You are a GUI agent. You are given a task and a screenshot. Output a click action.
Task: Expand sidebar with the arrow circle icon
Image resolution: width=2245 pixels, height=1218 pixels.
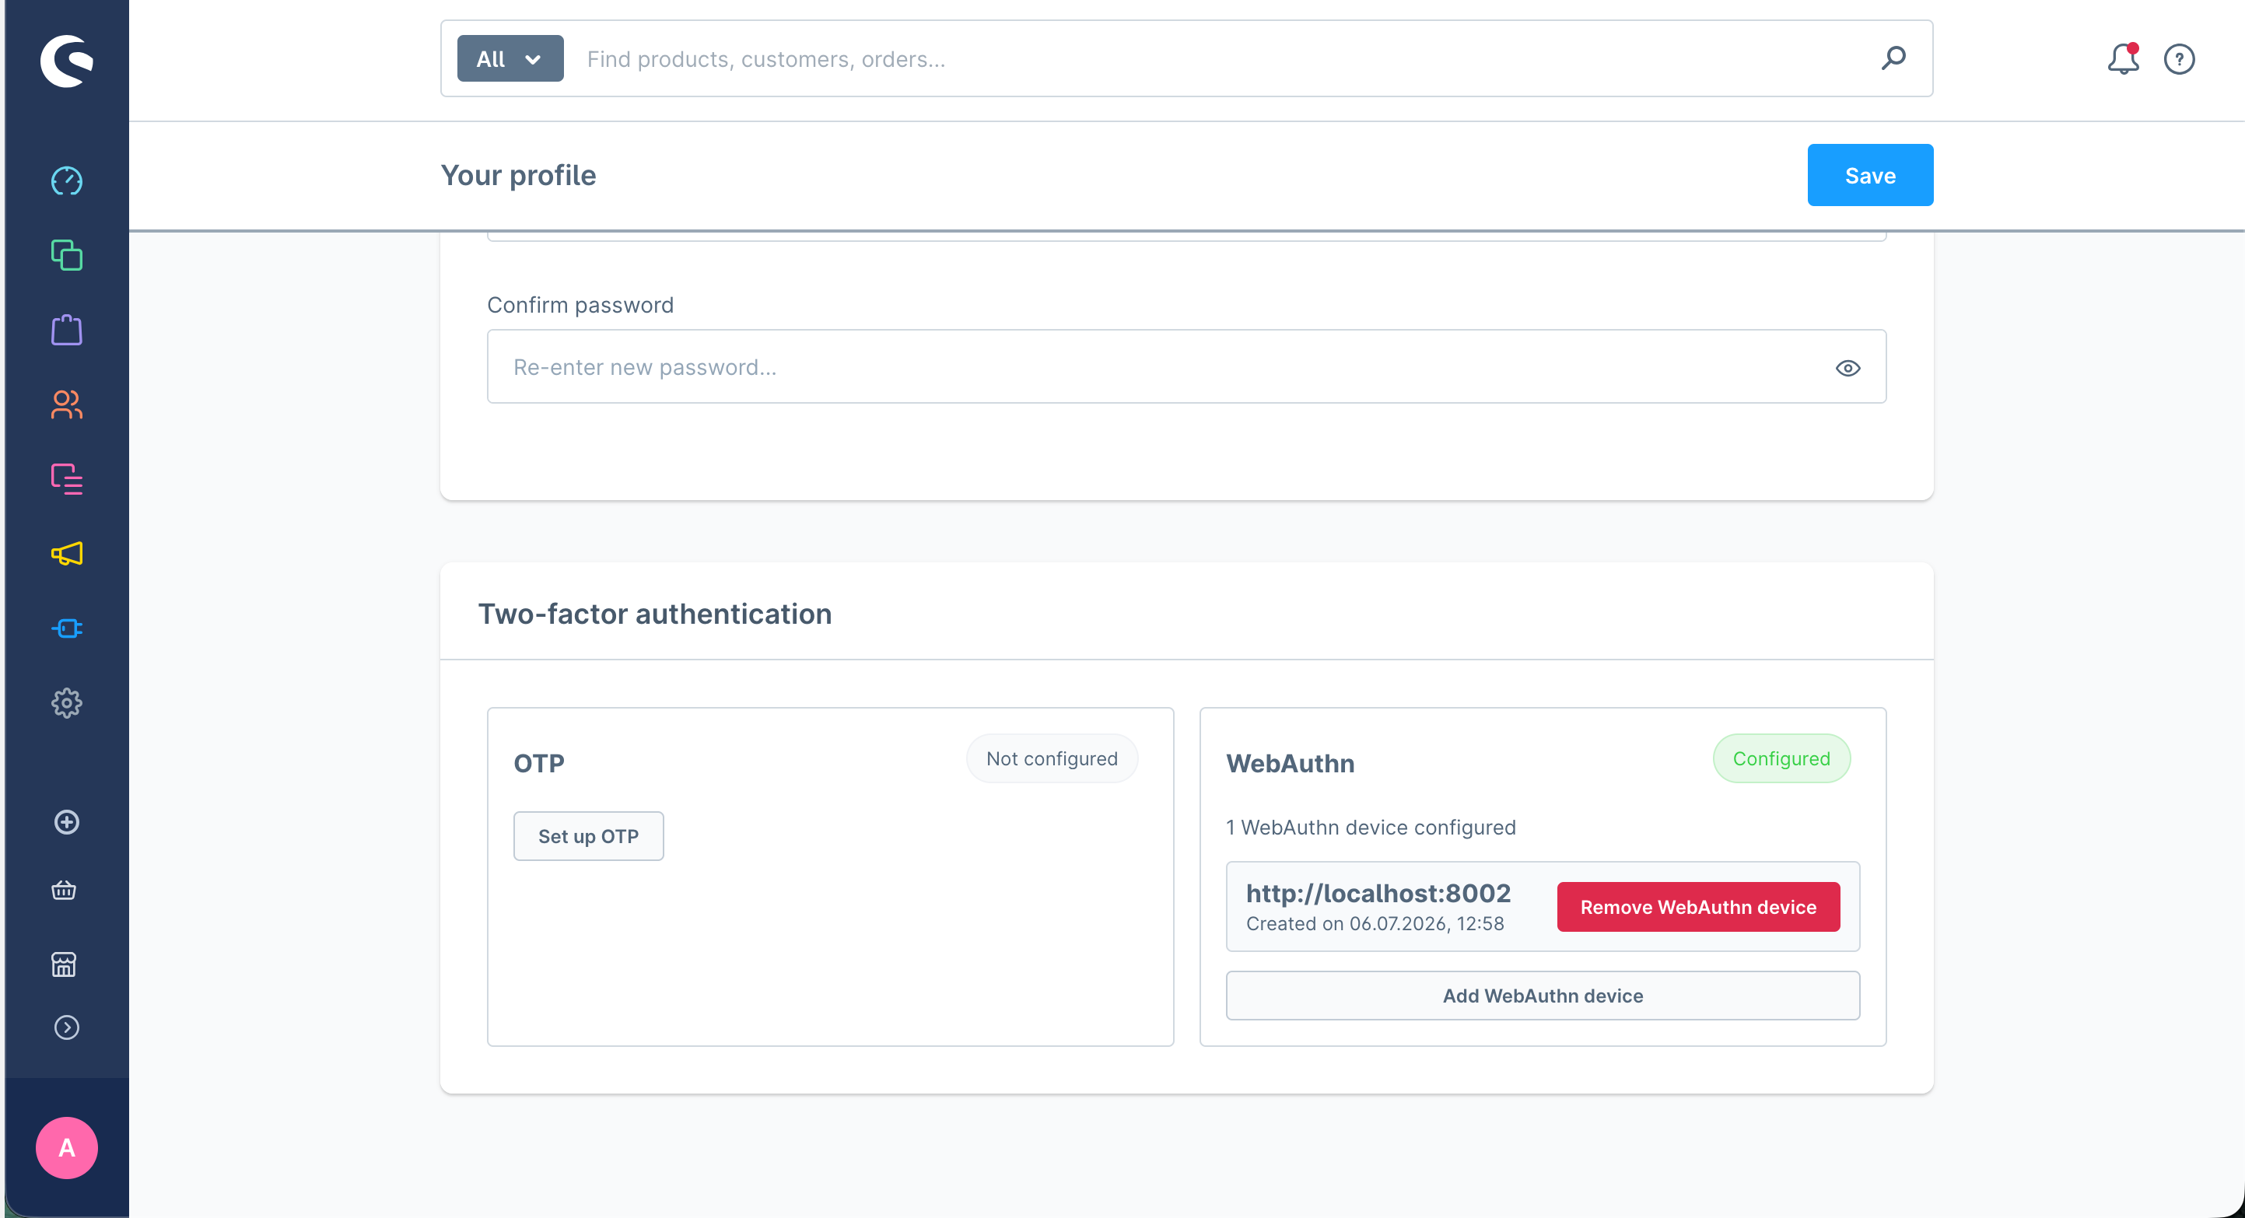pos(66,1028)
